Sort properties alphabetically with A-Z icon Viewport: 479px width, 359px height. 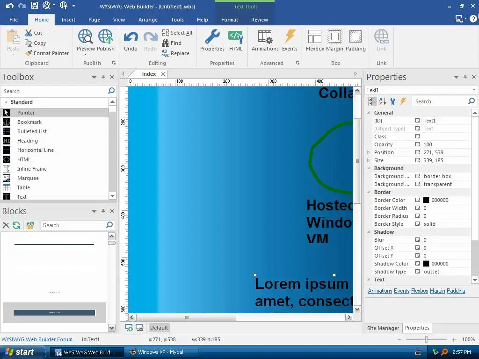click(x=383, y=101)
